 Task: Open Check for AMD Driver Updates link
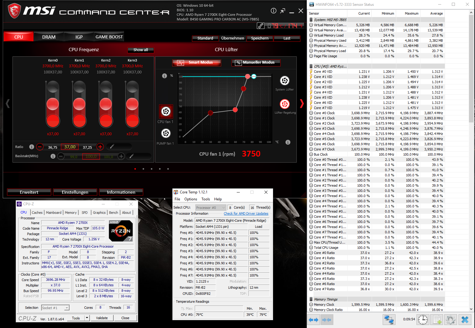(246, 214)
